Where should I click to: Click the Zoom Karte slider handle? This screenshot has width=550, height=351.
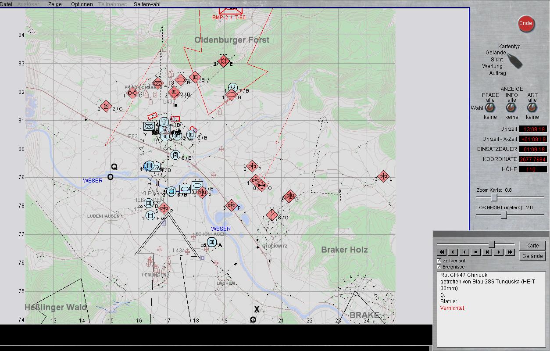pyautogui.click(x=494, y=197)
